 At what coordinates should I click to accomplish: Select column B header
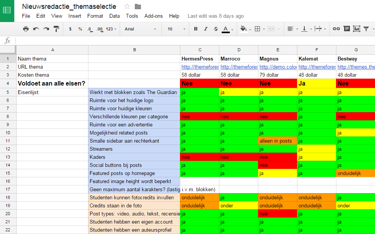point(134,50)
